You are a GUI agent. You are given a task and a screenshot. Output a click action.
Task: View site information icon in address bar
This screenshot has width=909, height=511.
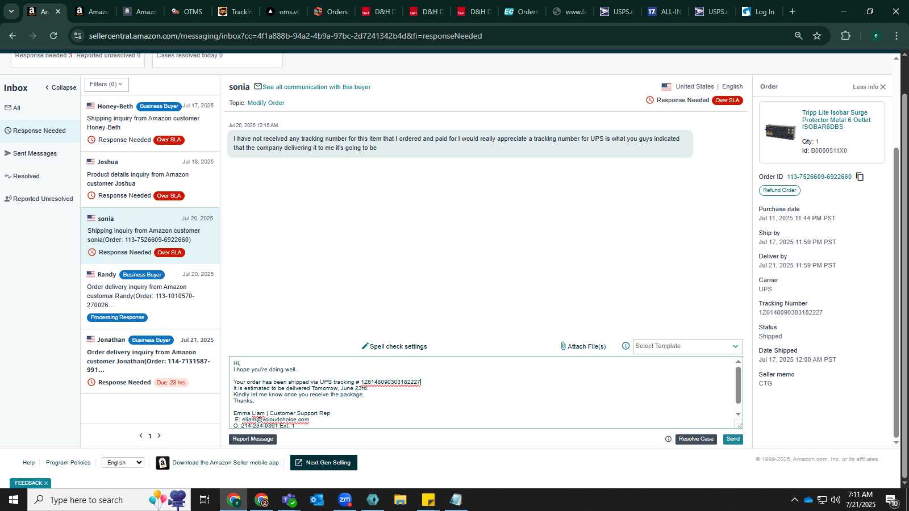pyautogui.click(x=78, y=36)
